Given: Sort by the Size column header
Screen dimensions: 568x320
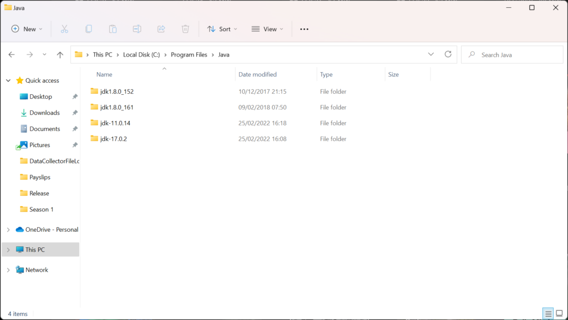Looking at the screenshot, I should [393, 74].
